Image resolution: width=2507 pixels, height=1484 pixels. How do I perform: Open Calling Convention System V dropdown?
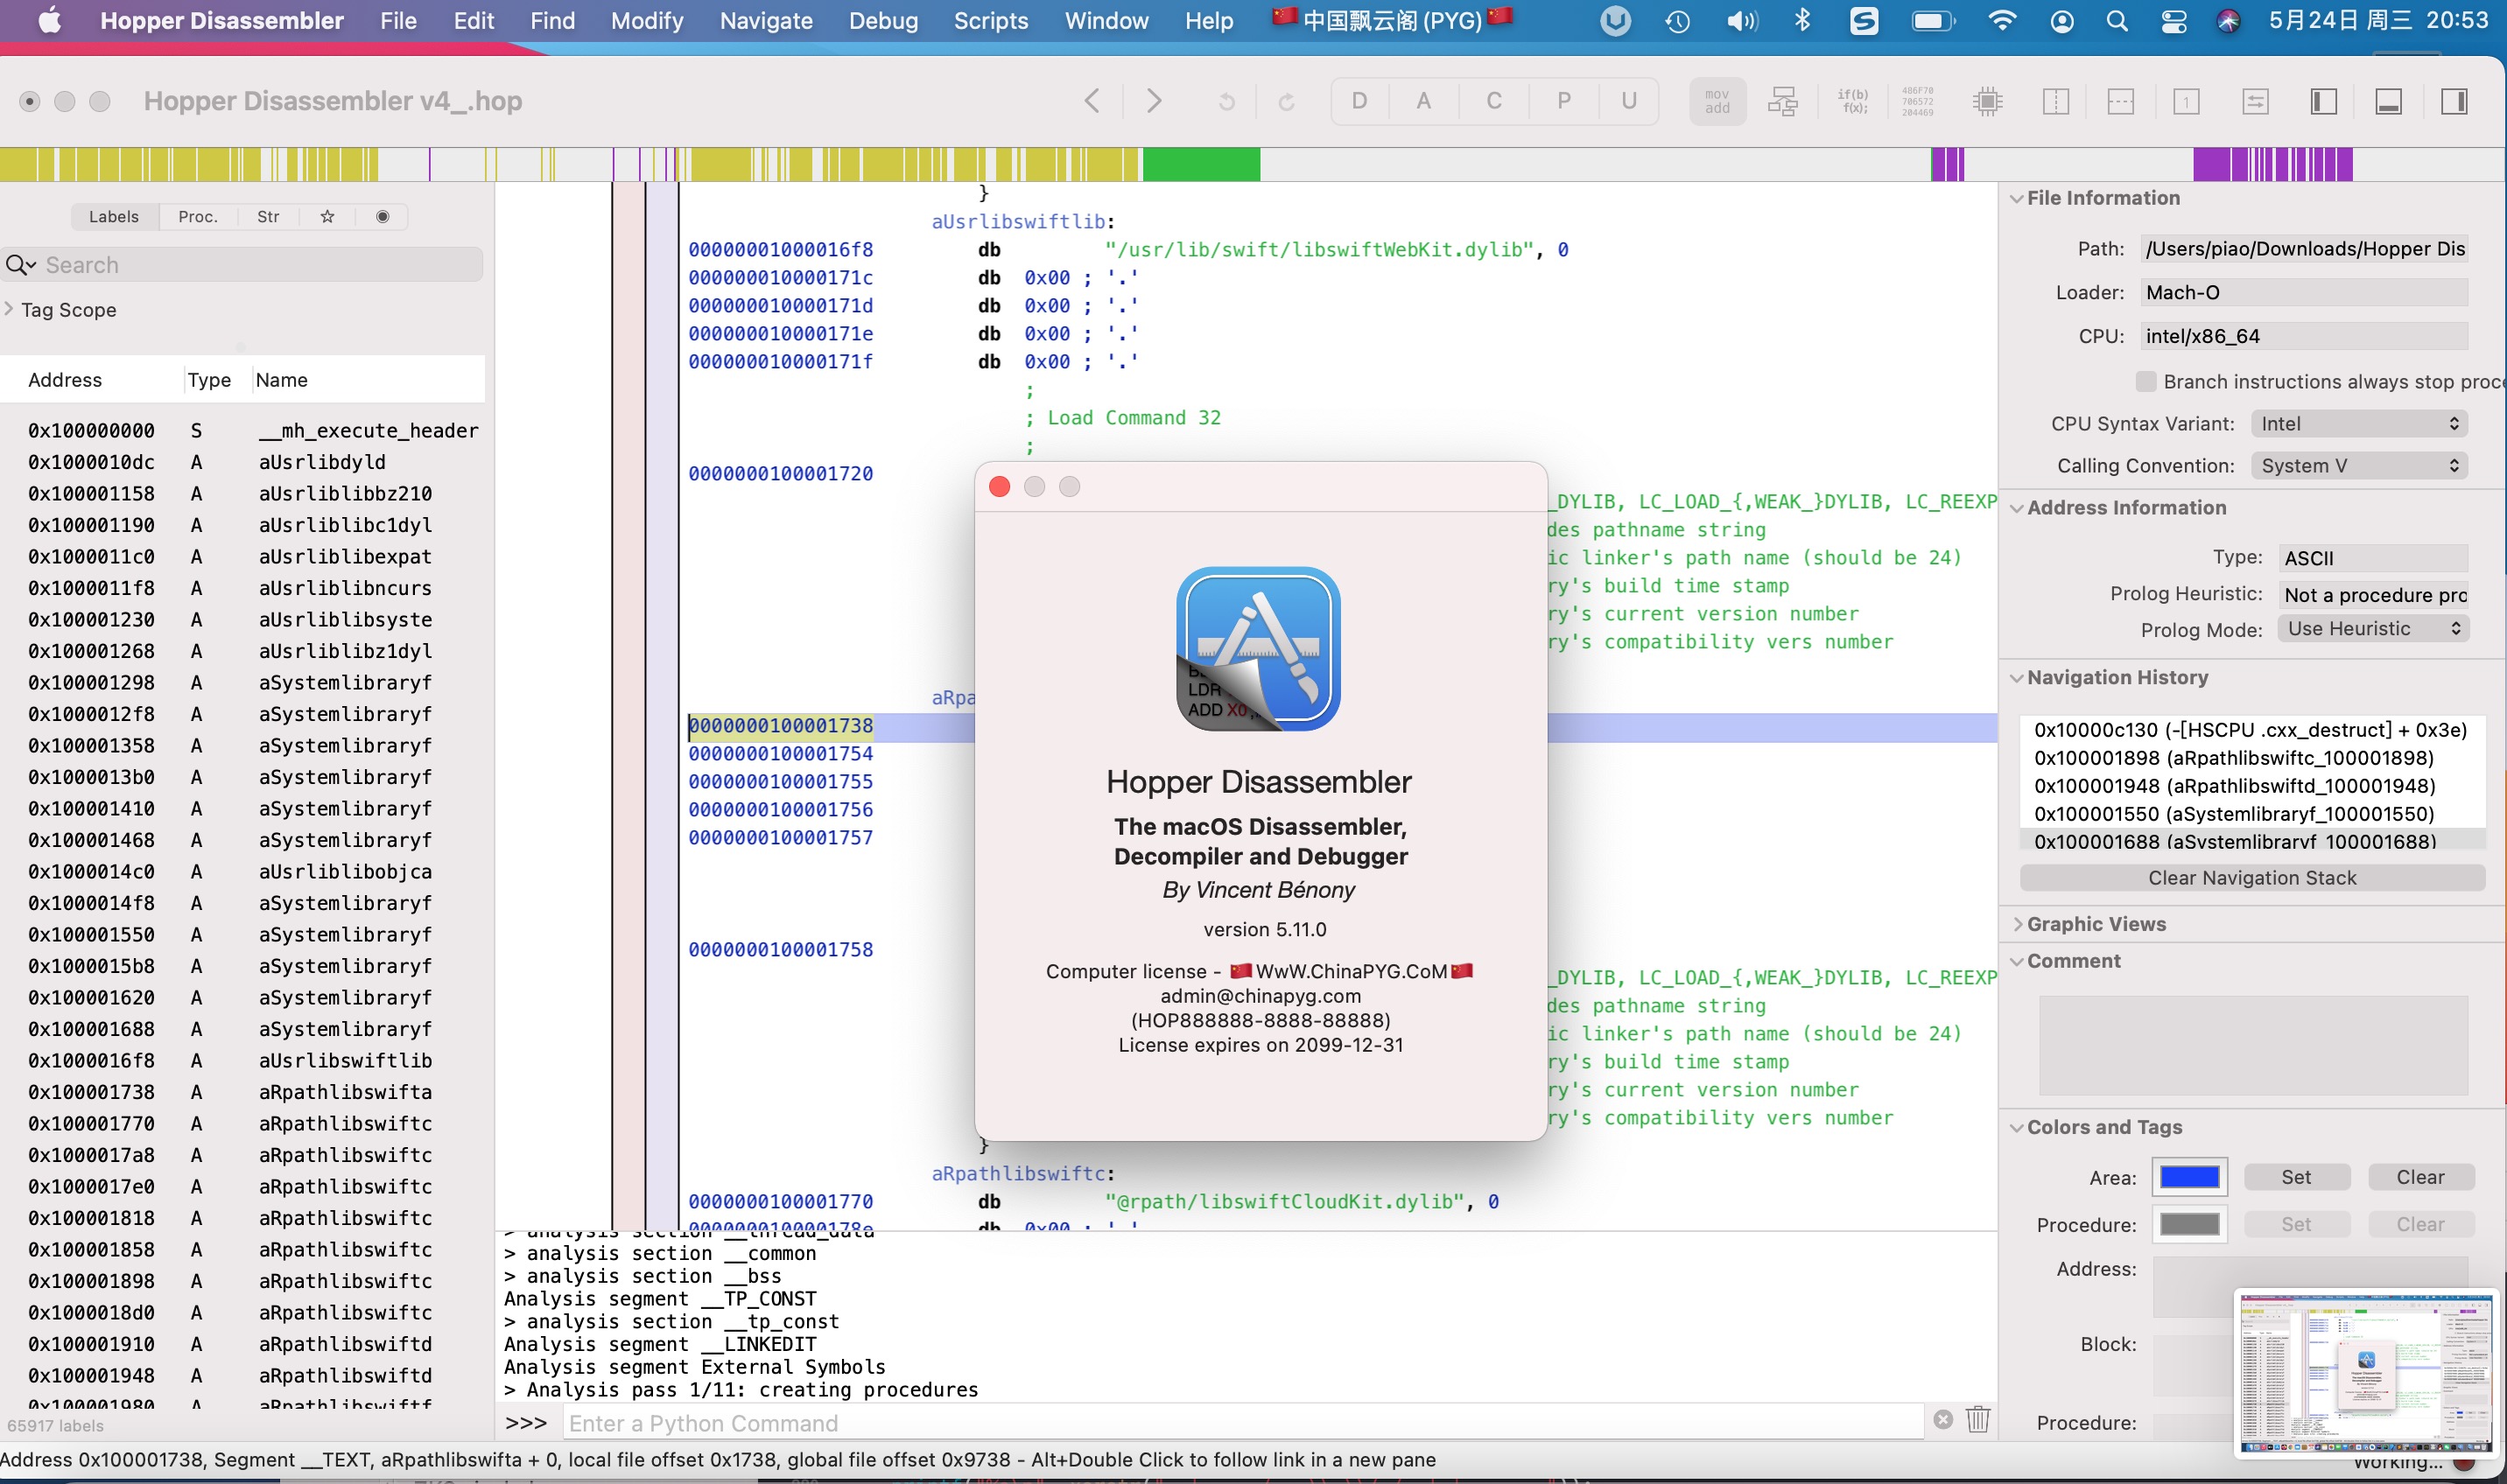pyautogui.click(x=2358, y=466)
